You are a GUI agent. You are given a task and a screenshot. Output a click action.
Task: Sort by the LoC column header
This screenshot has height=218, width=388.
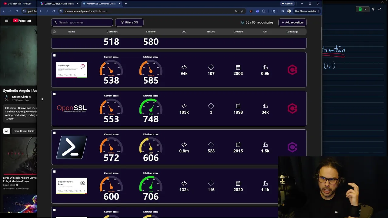coord(184,31)
